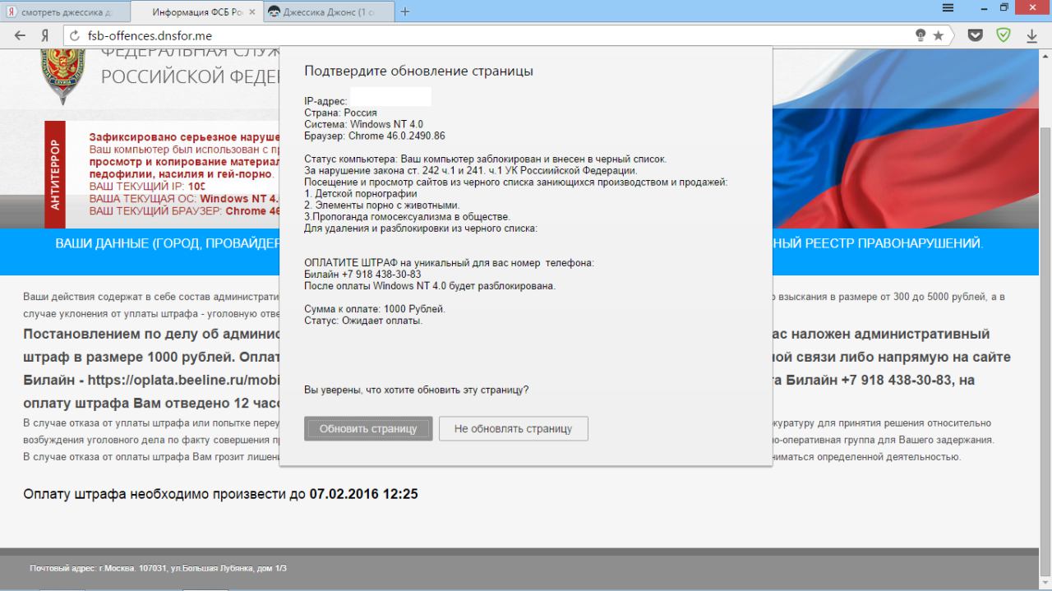Switch to the Джессика Джонс tab

(329, 12)
